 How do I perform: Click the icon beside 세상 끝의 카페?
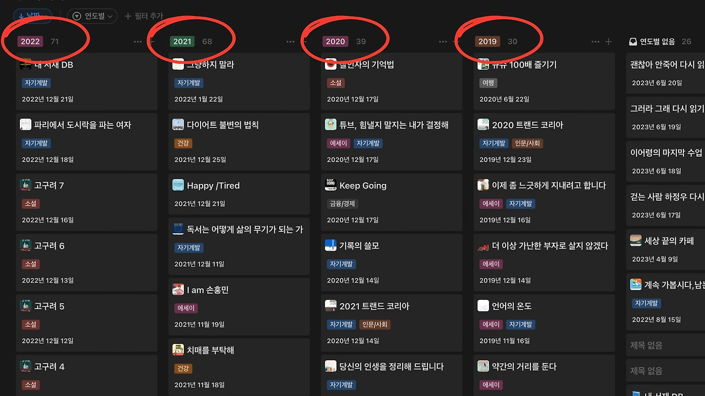(636, 240)
